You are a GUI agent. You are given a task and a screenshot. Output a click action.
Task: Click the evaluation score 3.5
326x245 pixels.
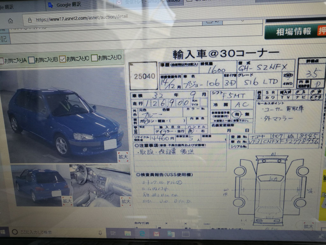tap(312, 73)
